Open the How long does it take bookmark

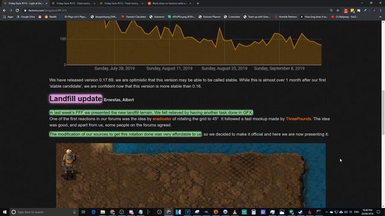pos(314,17)
